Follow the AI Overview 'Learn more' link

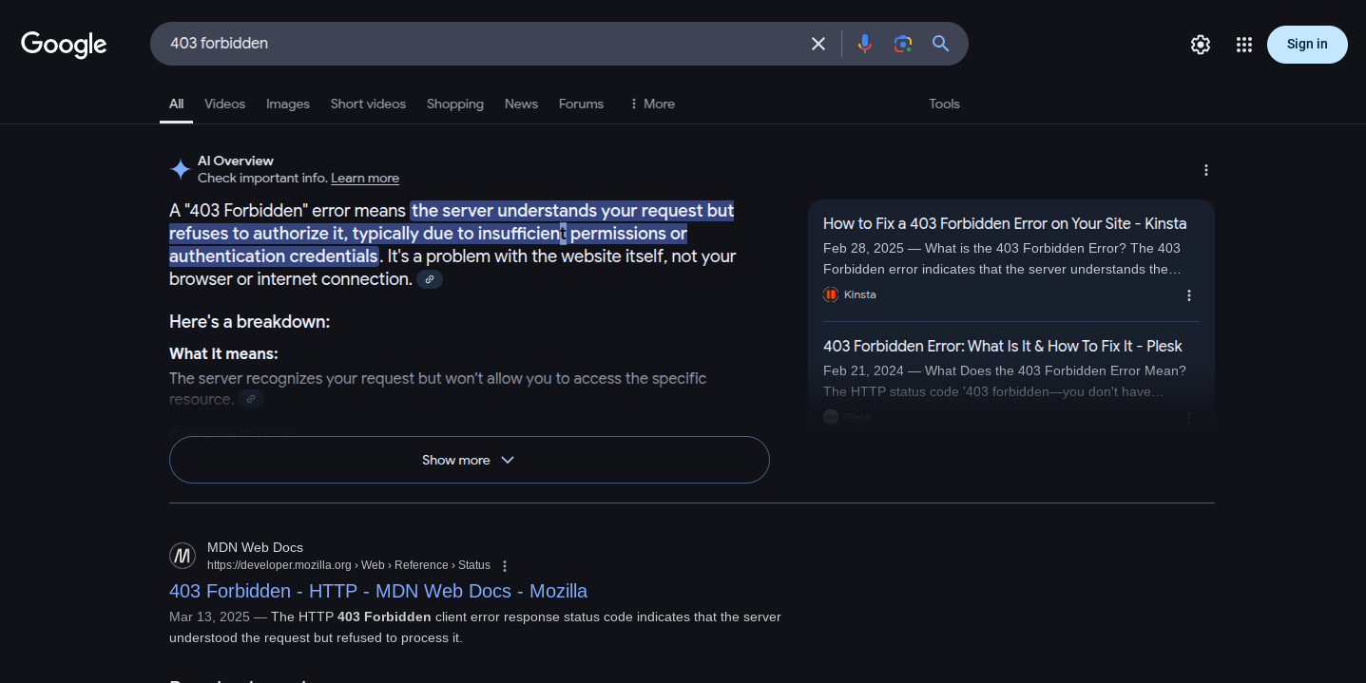(x=365, y=179)
